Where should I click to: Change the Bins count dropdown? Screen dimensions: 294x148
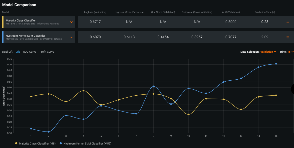(290, 52)
